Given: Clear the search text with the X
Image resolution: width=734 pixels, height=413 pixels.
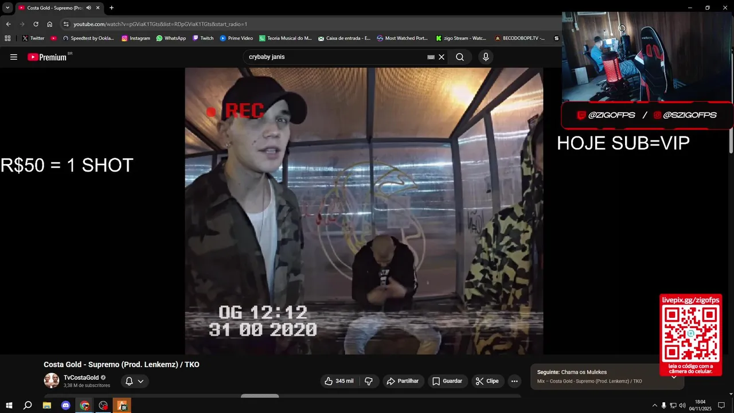Looking at the screenshot, I should (442, 57).
